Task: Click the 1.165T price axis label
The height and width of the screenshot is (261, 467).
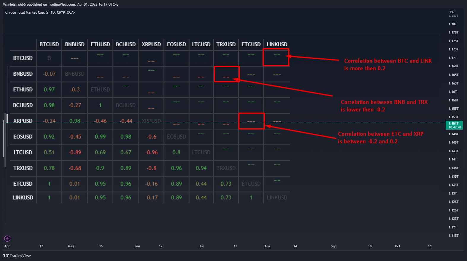Action: pyautogui.click(x=453, y=75)
